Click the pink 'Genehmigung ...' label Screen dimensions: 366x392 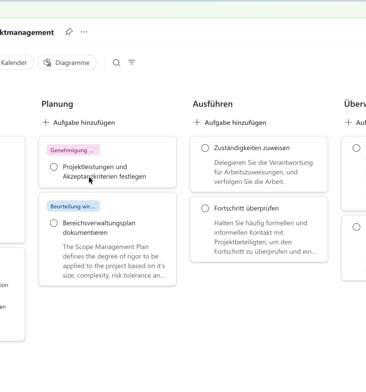pos(73,150)
